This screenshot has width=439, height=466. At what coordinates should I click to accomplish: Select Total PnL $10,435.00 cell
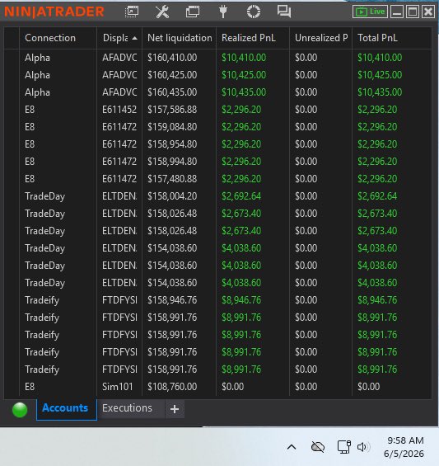coord(380,92)
